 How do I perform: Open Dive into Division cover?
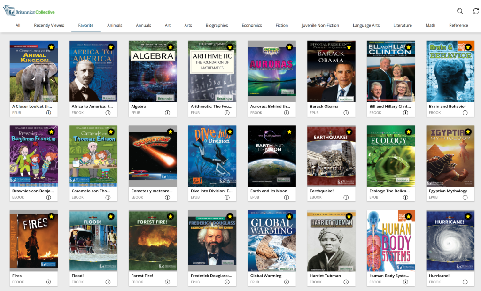(x=212, y=156)
